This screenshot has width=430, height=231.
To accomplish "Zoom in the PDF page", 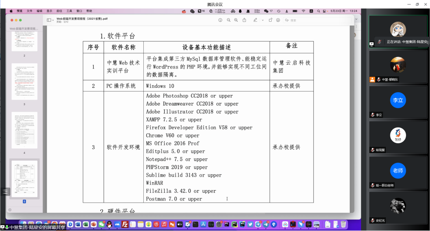I will (236, 20).
